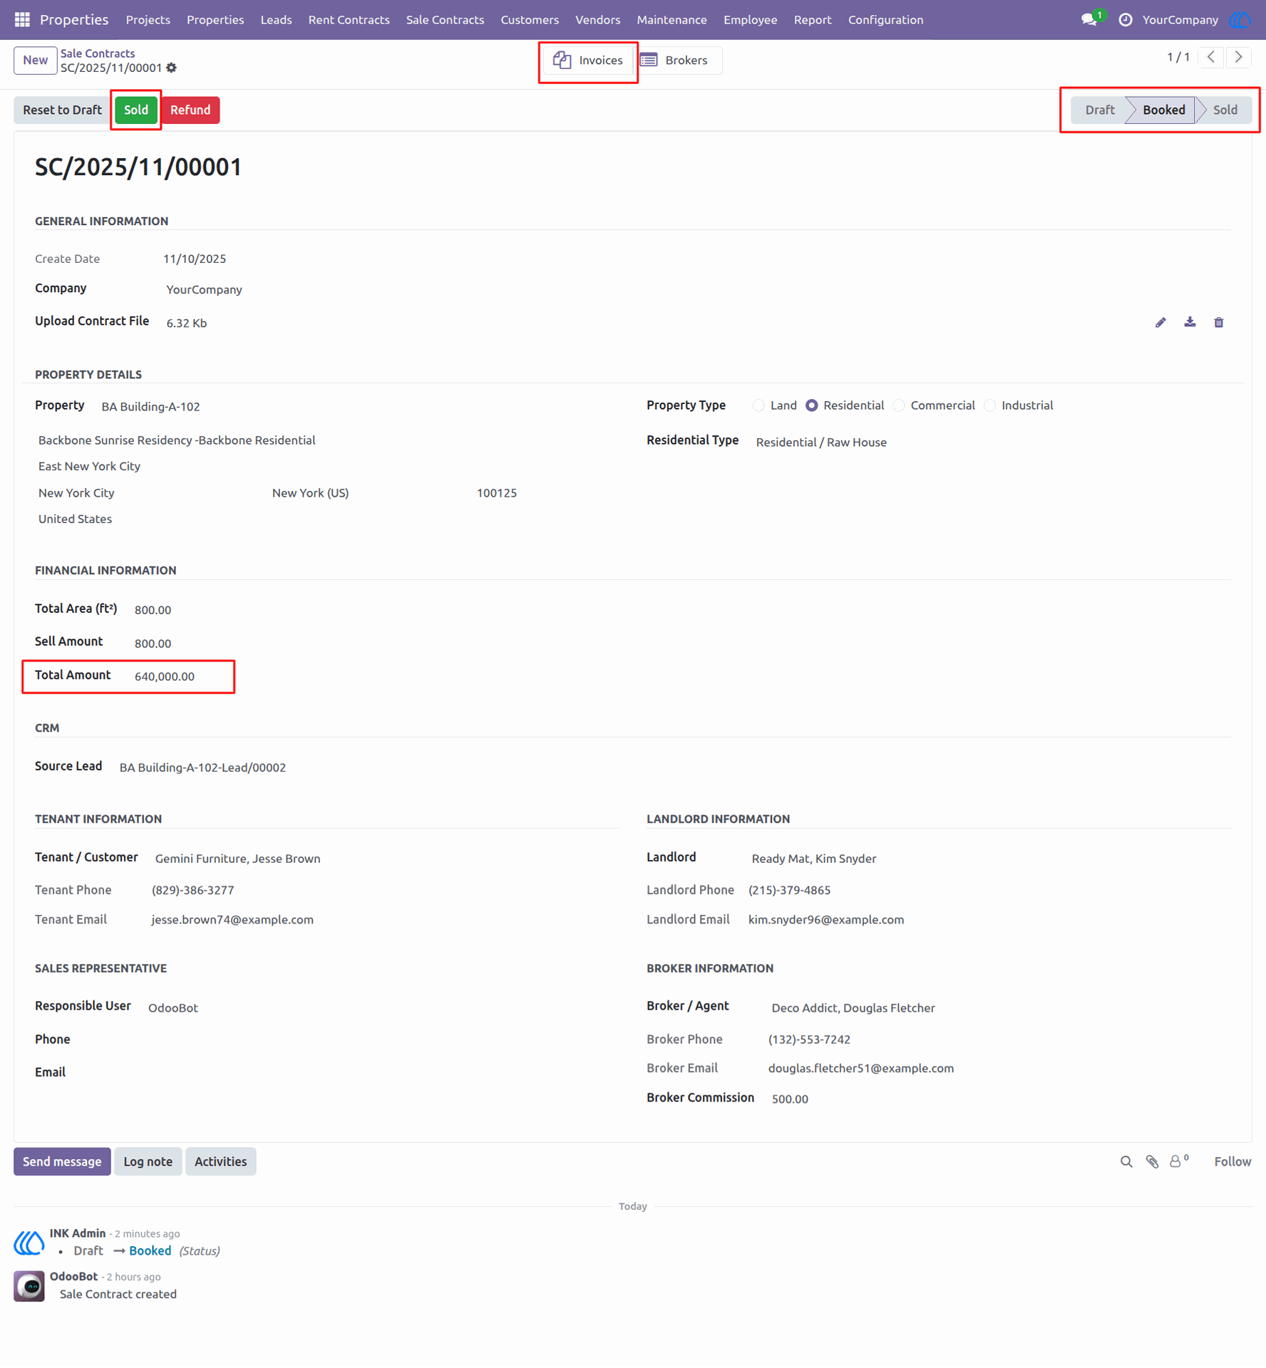
Task: Open the Rent Contracts menu
Action: coord(349,20)
